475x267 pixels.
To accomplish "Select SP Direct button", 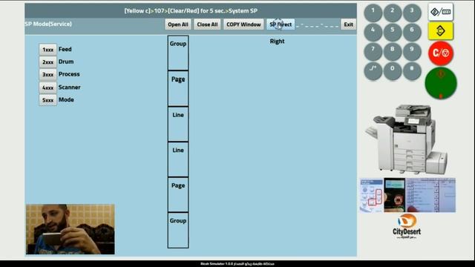I will pos(281,24).
